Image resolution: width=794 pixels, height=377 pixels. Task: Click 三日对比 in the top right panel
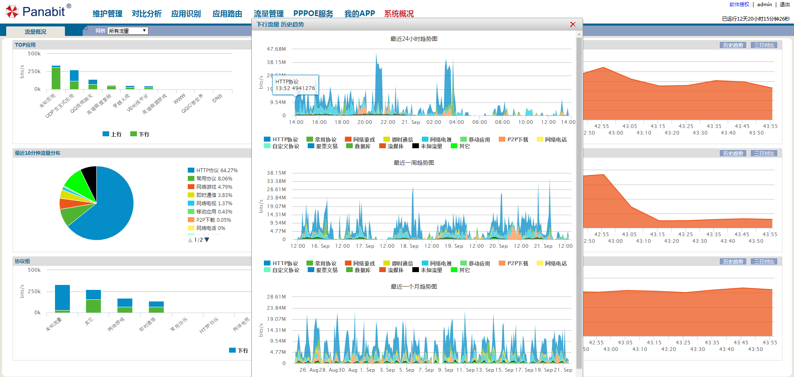pos(764,45)
